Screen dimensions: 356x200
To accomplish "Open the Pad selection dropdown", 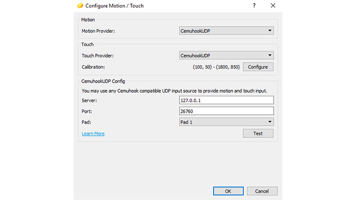I will pos(226,122).
